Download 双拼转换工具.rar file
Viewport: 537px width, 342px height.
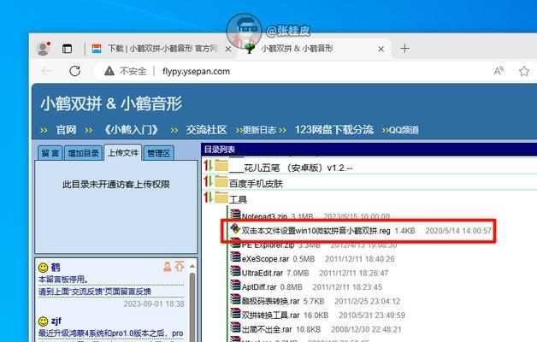tap(270, 315)
